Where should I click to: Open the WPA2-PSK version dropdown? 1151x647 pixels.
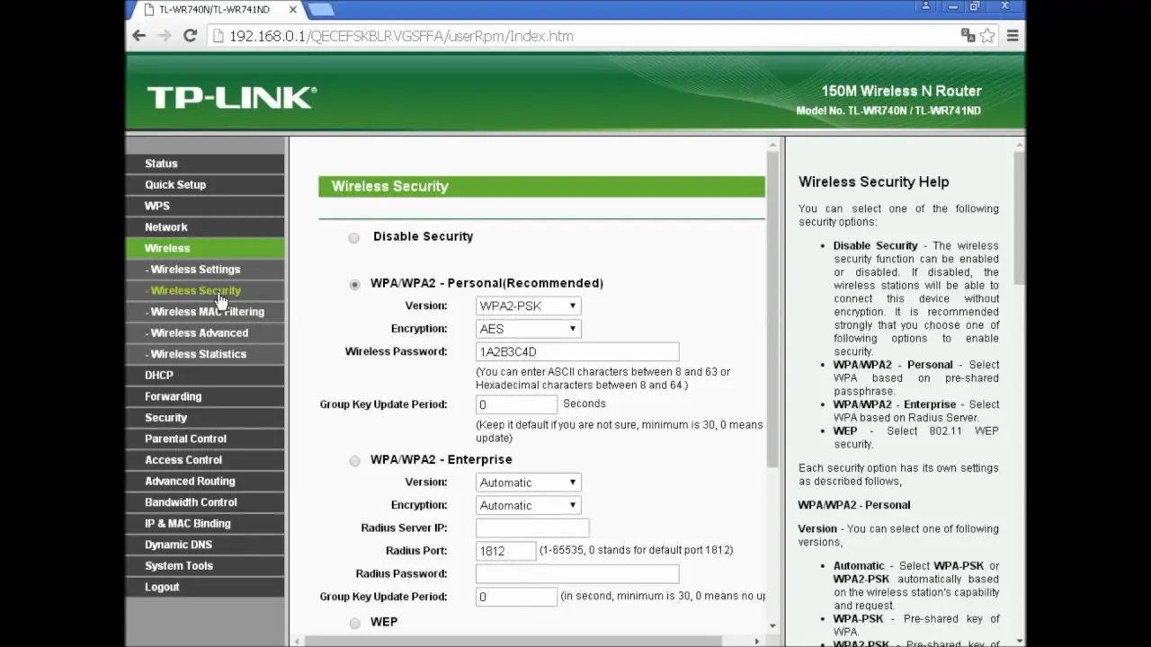[528, 306]
